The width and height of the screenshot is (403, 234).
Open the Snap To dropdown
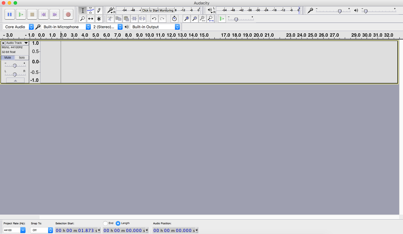tap(42, 230)
